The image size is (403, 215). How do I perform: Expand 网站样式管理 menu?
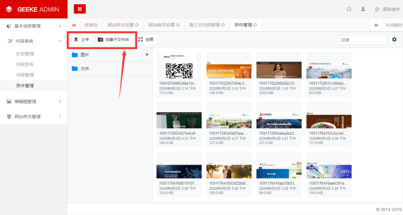[x=34, y=116]
